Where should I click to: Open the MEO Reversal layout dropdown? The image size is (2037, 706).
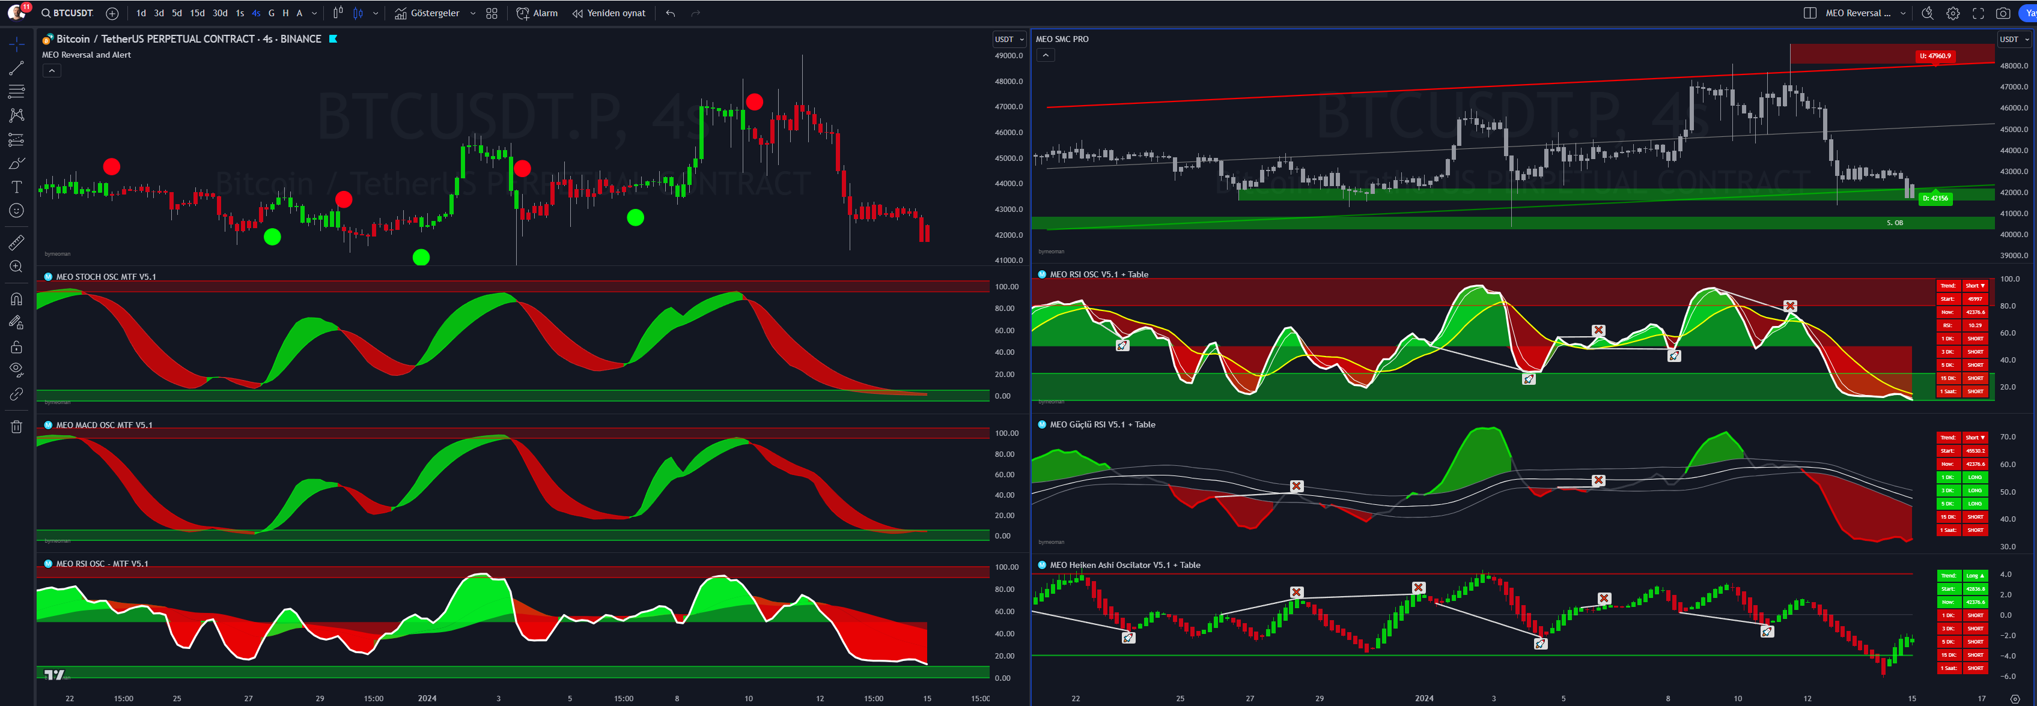pos(1902,13)
